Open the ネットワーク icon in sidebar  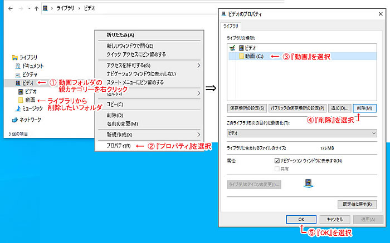pos(14,120)
